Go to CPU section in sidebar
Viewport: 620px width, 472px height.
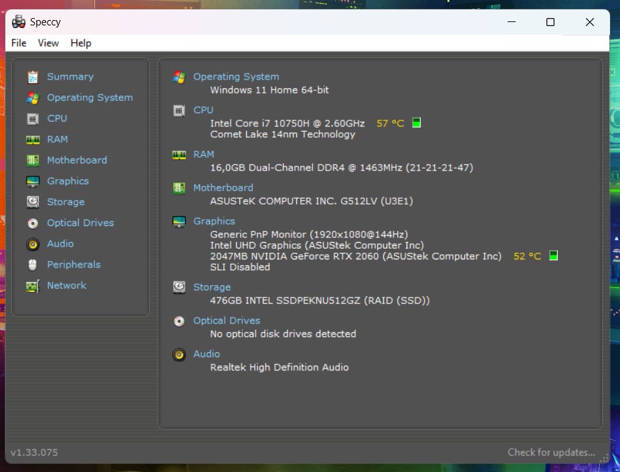[57, 118]
